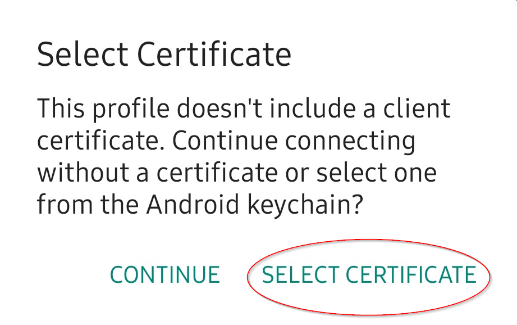Viewport: 517px width, 325px height.
Task: Click the line 'from the Android keychain?'
Action: (199, 205)
